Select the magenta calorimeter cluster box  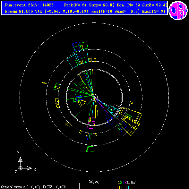91,123
